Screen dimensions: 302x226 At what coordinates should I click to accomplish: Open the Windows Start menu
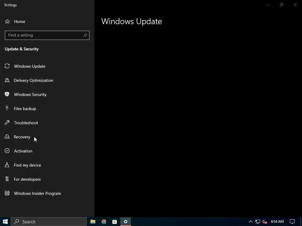tap(5, 222)
